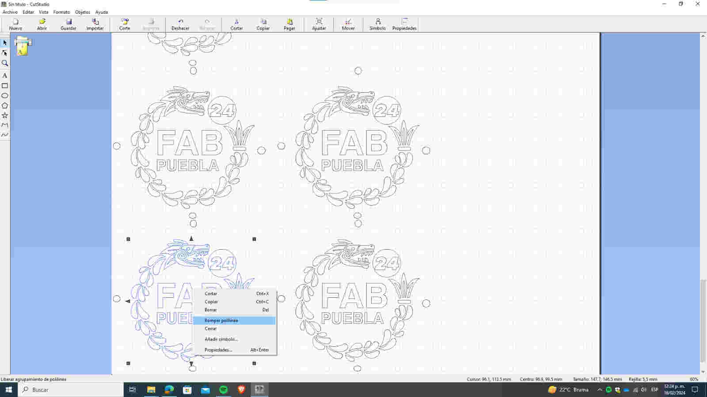
Task: Click the Cortar scissors toolbar icon
Action: pos(236,24)
